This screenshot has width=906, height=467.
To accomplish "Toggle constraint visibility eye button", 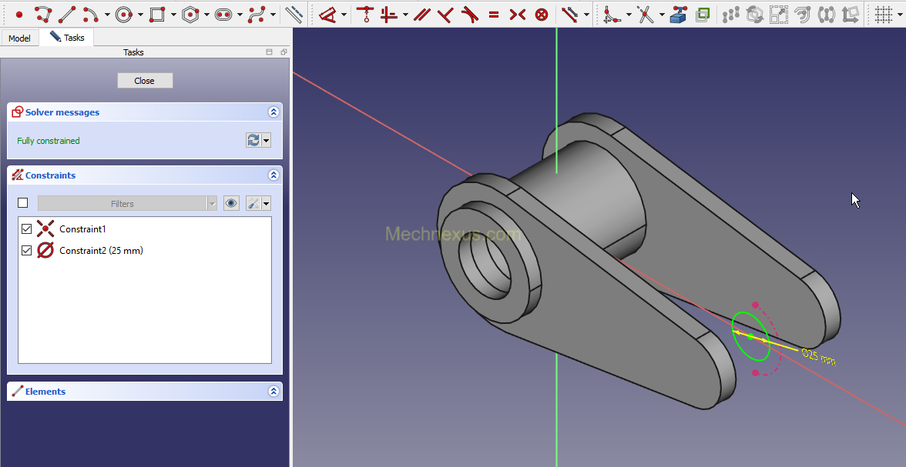I will (x=231, y=203).
